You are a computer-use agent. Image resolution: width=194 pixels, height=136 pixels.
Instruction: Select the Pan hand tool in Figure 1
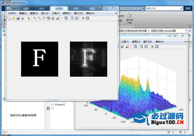pyautogui.click(x=44, y=18)
